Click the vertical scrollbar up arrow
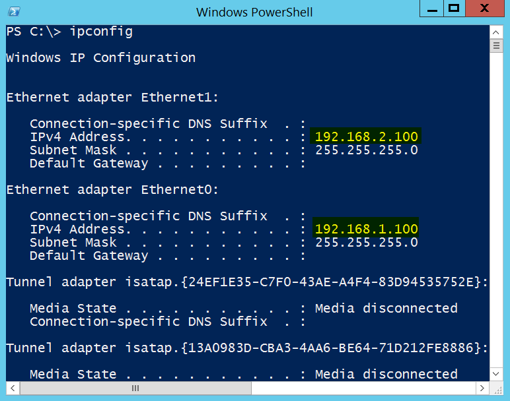The width and height of the screenshot is (510, 401). coord(496,32)
